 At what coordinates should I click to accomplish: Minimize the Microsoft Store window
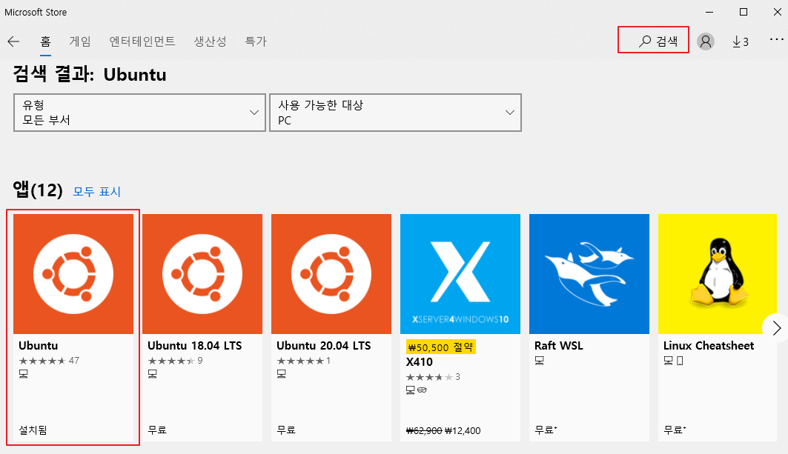tap(709, 12)
